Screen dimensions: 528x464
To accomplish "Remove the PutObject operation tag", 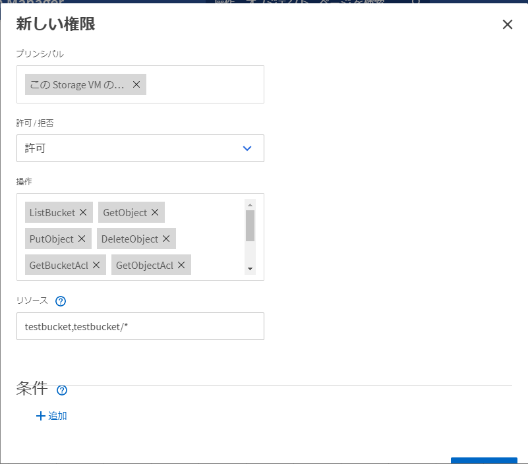I will coord(82,239).
